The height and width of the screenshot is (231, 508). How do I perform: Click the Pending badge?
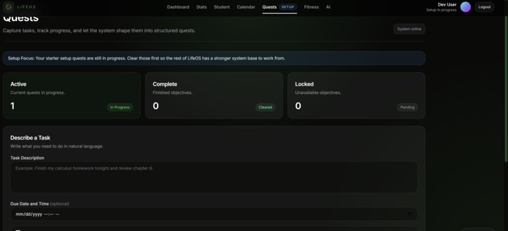[407, 107]
